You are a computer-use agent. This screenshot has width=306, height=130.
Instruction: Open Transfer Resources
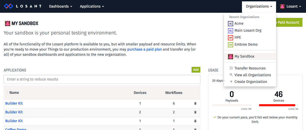250,68
